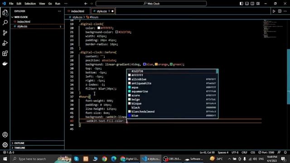Open the Search view icon
The image size is (290, 163).
click(5, 23)
